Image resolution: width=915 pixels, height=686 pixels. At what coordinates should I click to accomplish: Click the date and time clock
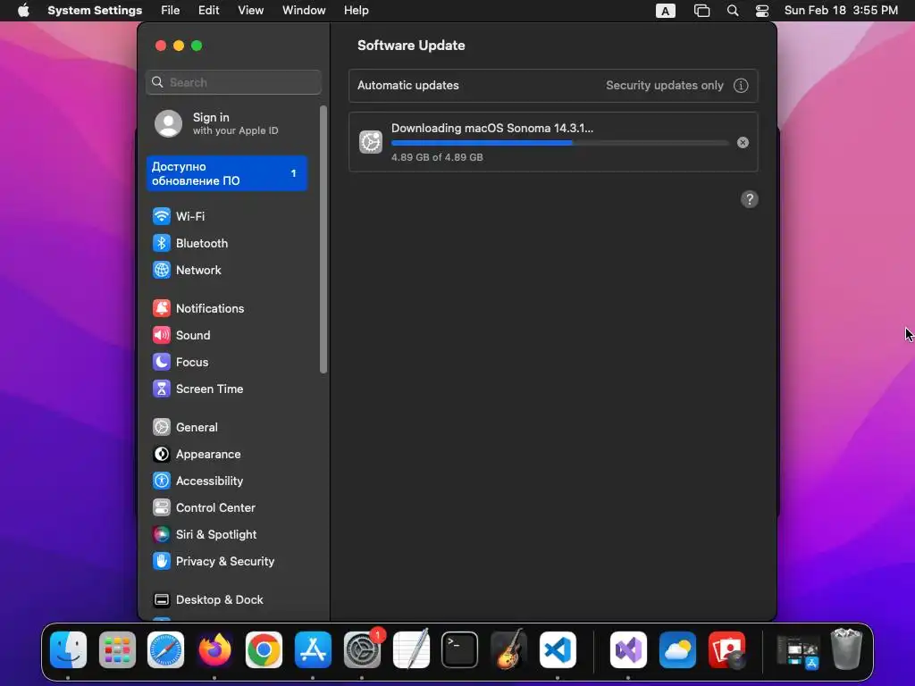click(841, 11)
